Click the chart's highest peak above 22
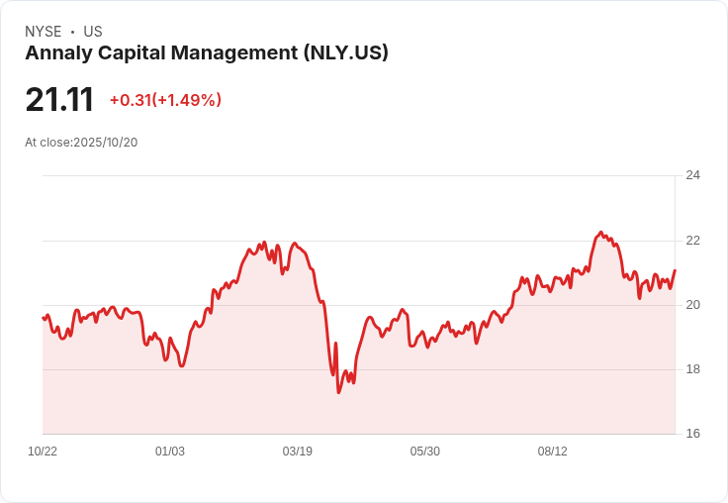The image size is (728, 503). [600, 233]
